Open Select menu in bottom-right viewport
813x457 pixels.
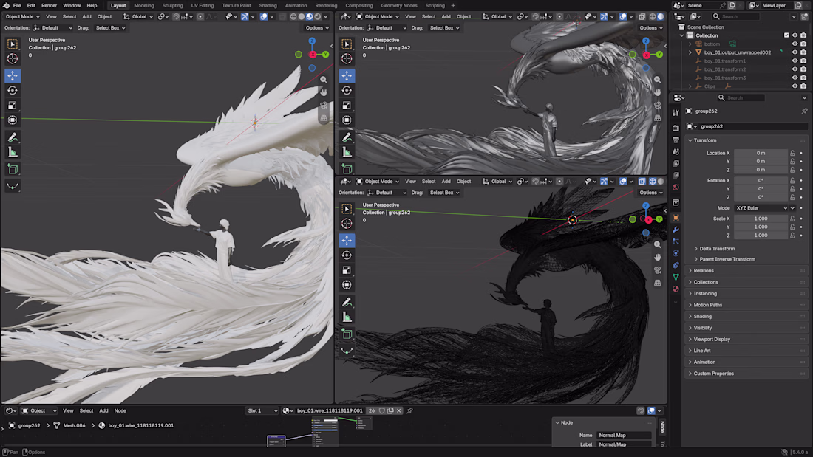tap(429, 182)
